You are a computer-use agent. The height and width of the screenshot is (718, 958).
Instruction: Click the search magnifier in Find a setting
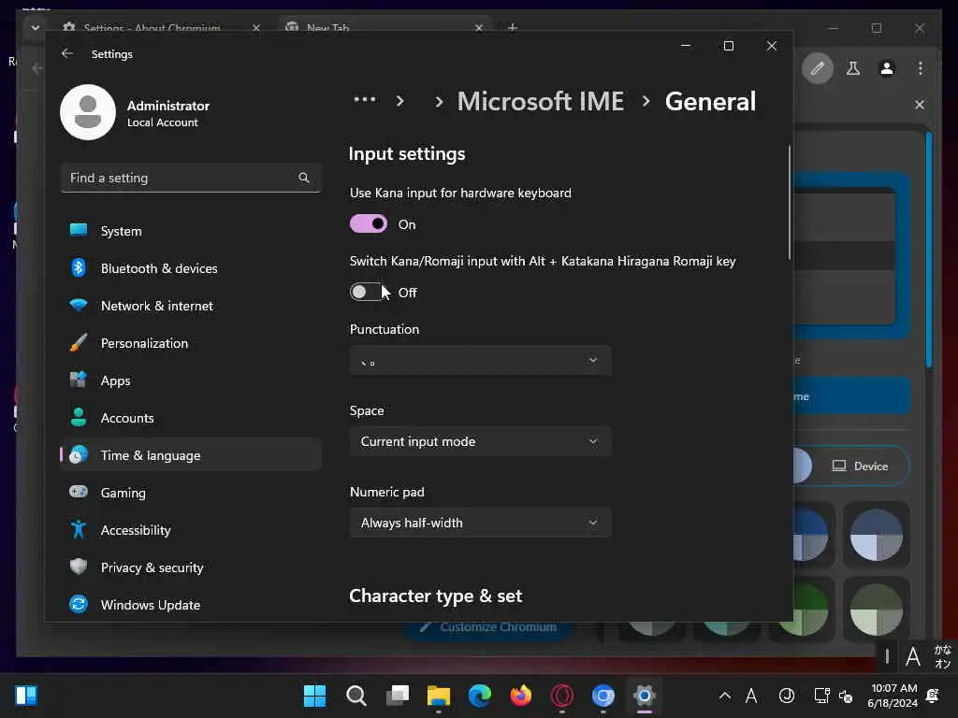click(x=304, y=178)
